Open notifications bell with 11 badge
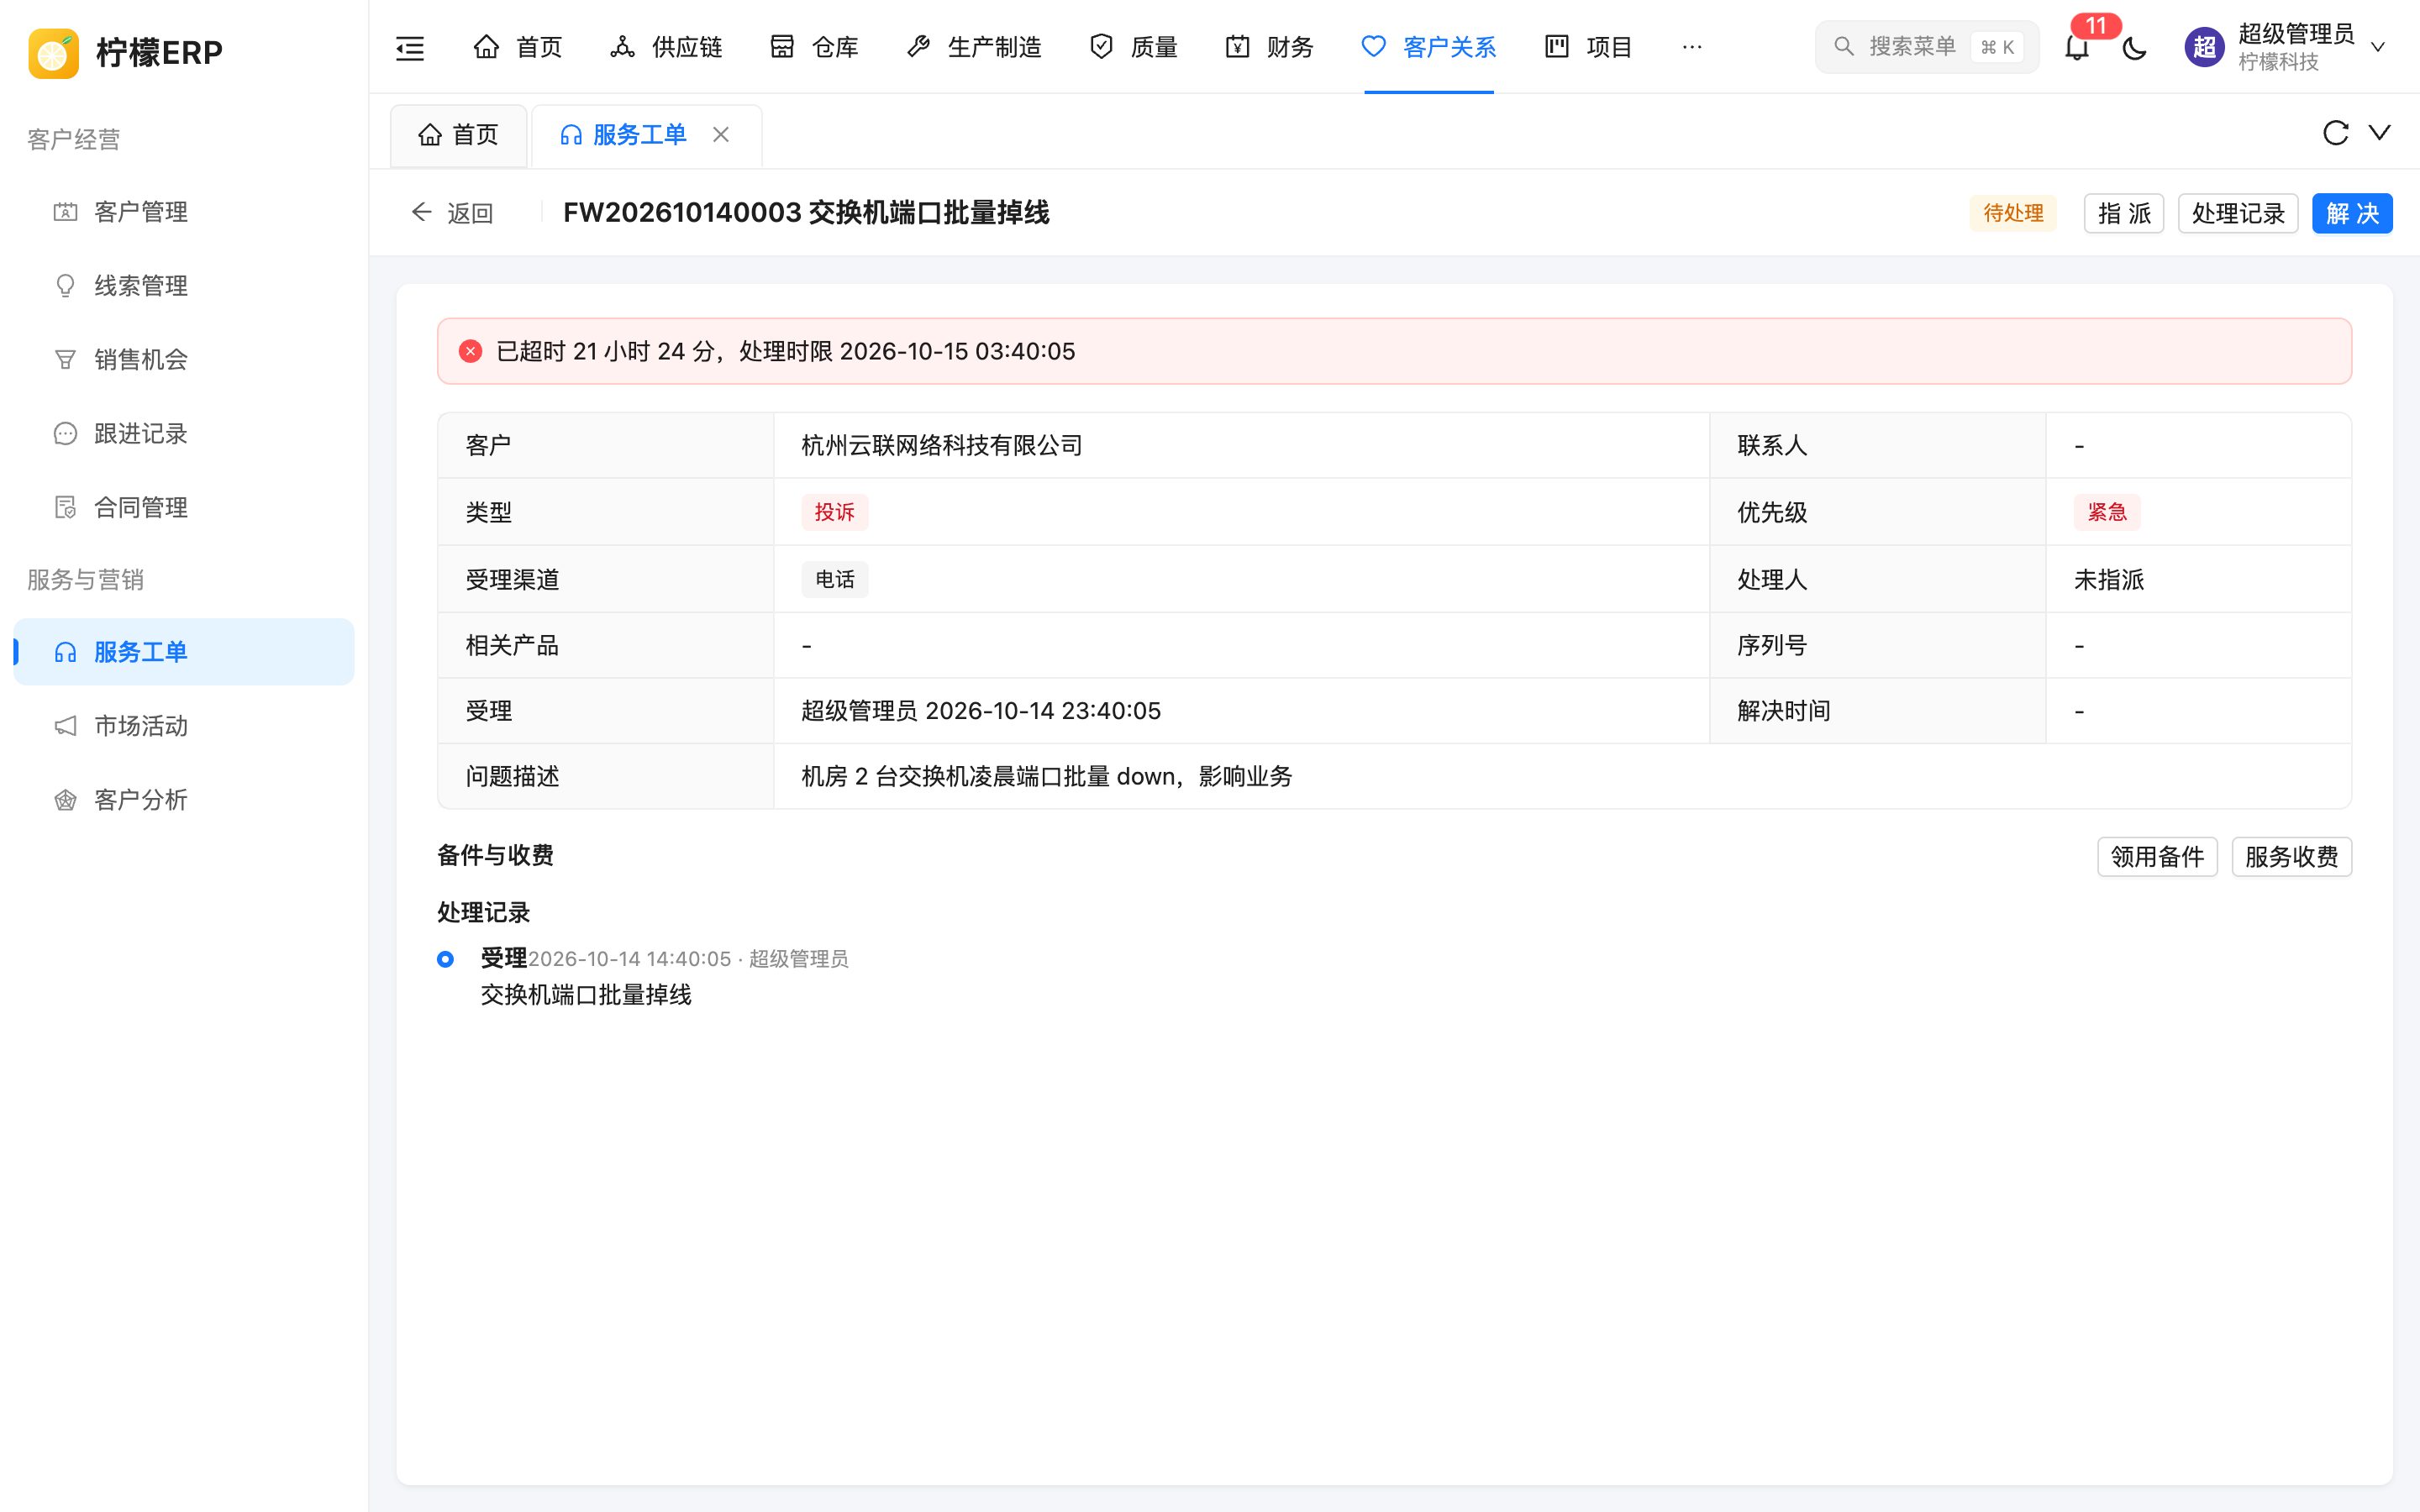The image size is (2420, 1512). point(2077,47)
